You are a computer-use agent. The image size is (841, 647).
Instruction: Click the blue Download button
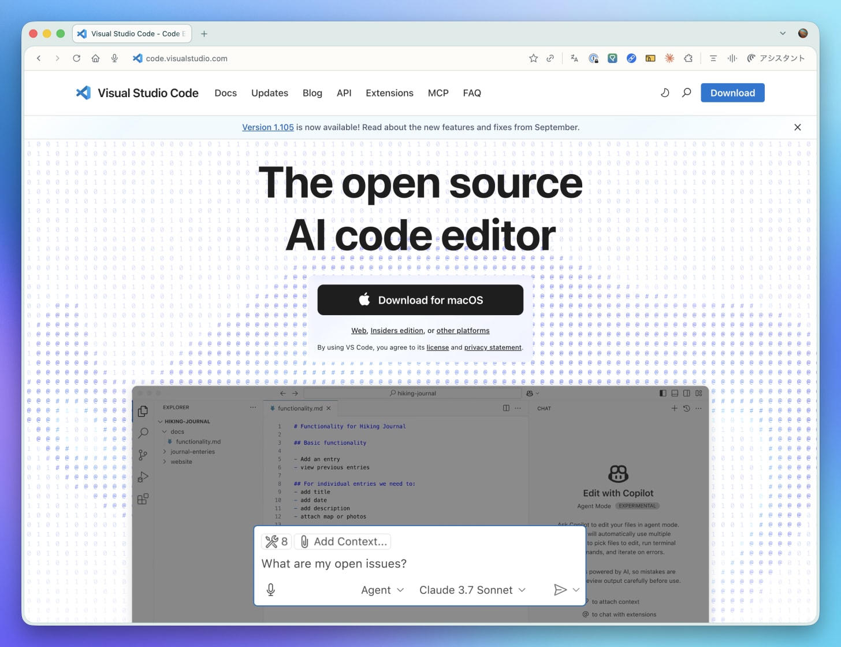tap(732, 93)
